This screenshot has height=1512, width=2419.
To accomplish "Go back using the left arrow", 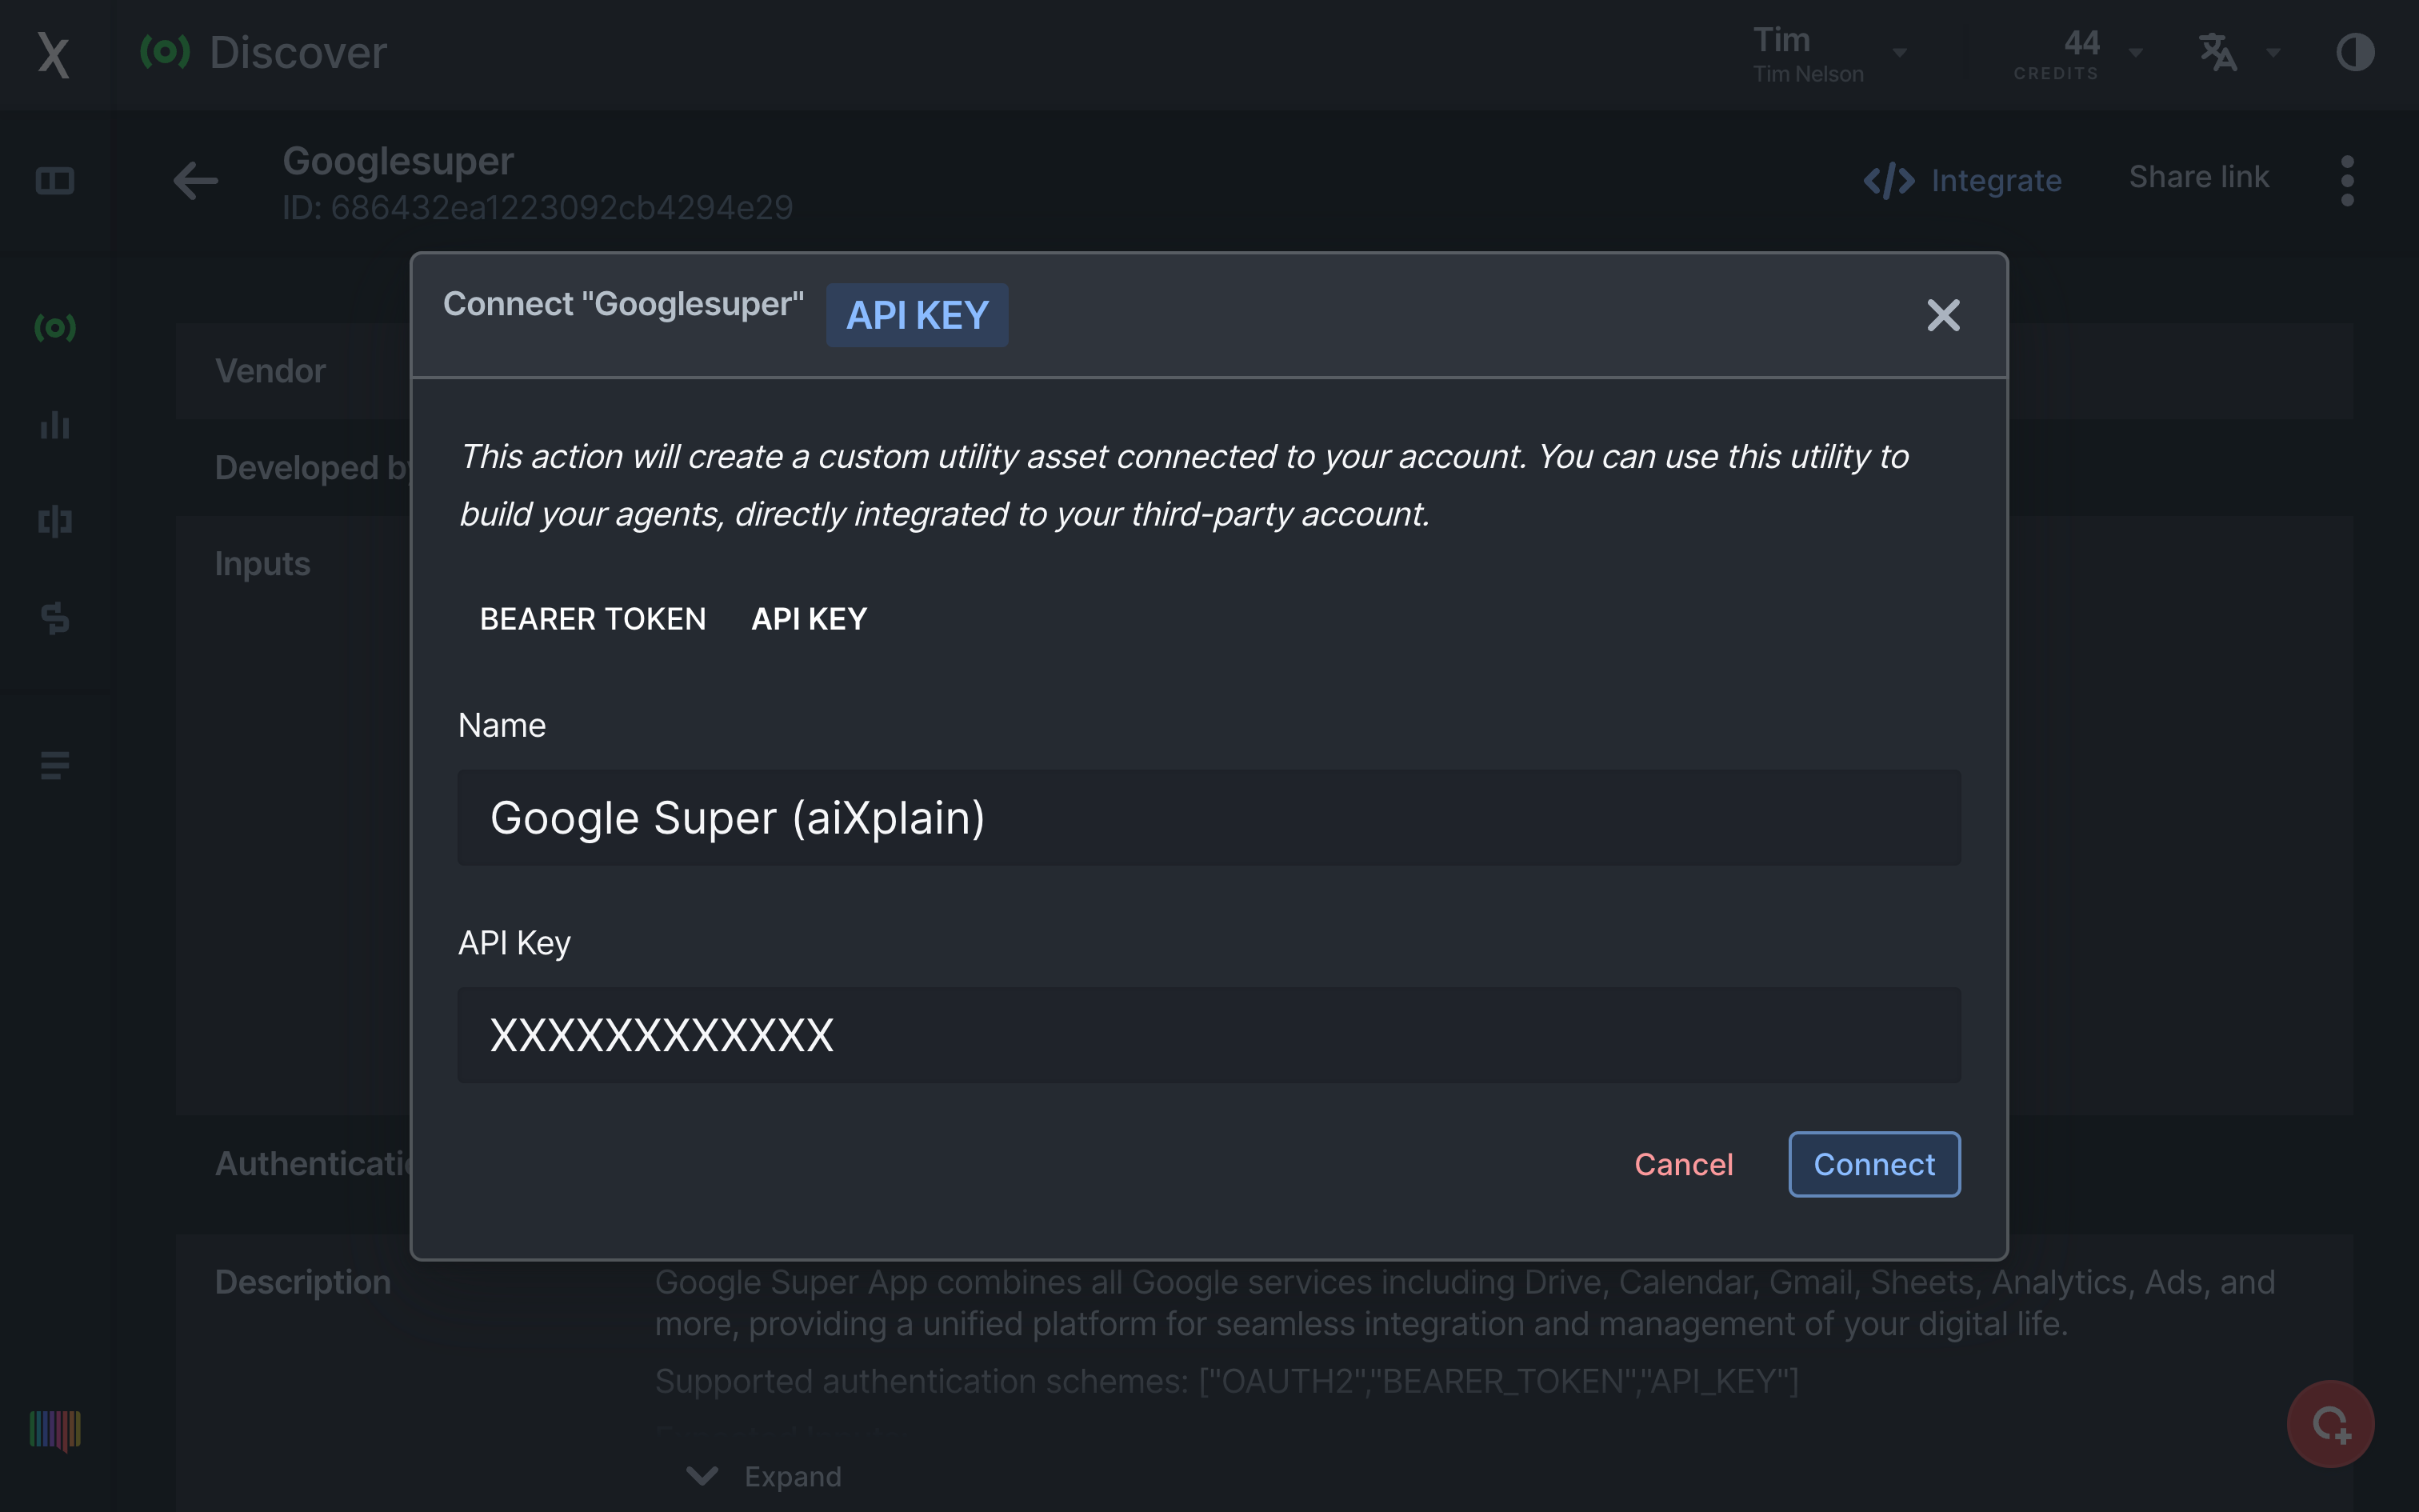I will click(x=195, y=181).
